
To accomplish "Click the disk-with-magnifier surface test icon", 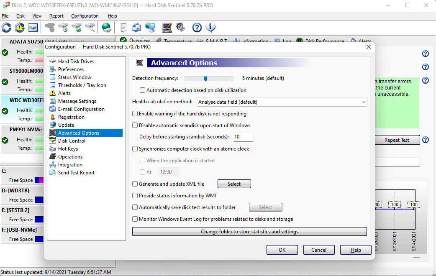I will (x=90, y=28).
